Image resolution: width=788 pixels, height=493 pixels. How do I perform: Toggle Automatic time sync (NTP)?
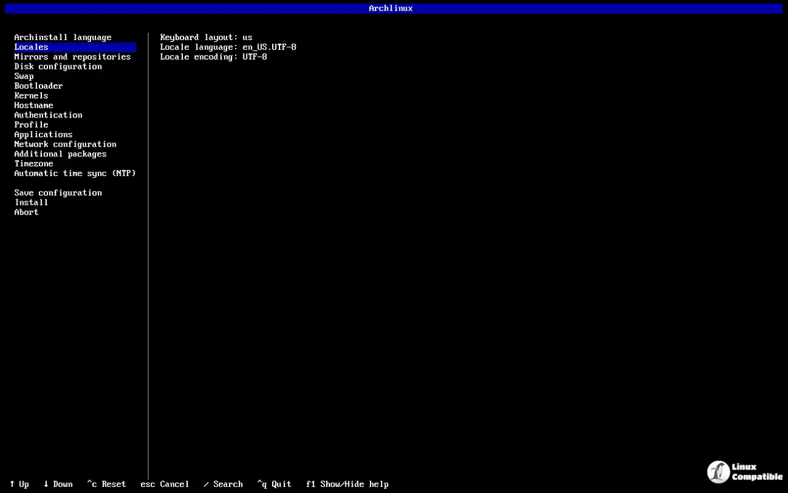[x=74, y=174]
